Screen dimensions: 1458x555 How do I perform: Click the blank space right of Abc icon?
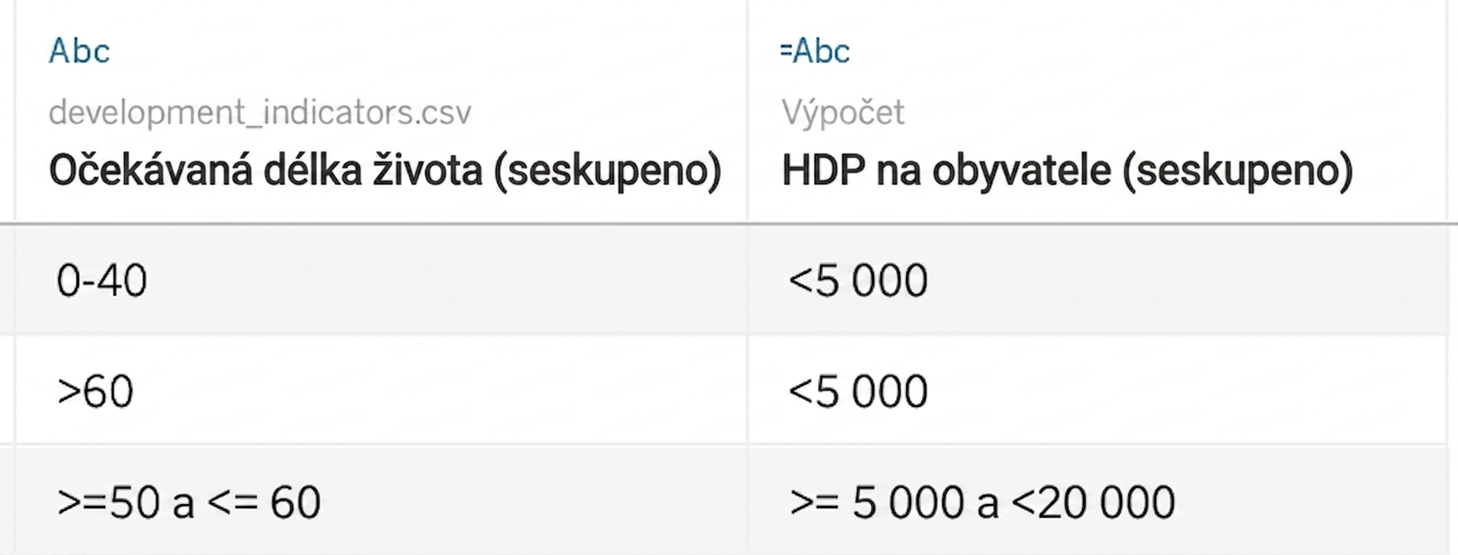[x=425, y=51]
